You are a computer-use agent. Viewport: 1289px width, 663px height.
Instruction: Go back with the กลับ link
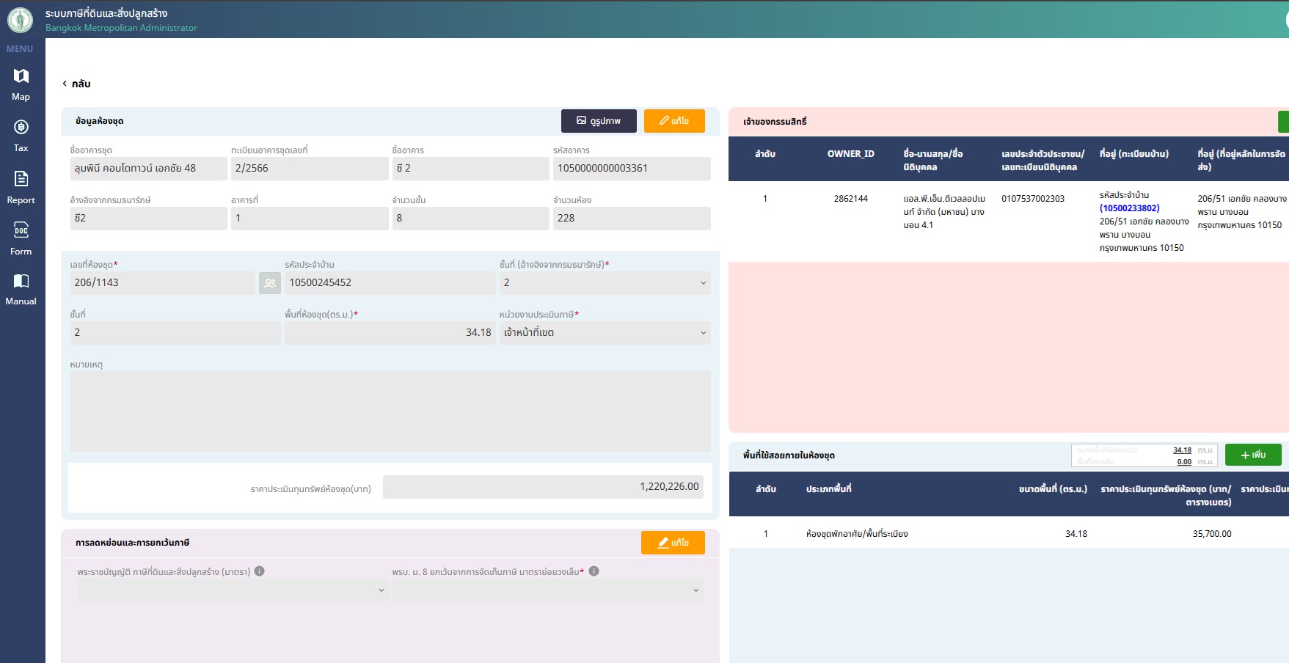pos(76,84)
